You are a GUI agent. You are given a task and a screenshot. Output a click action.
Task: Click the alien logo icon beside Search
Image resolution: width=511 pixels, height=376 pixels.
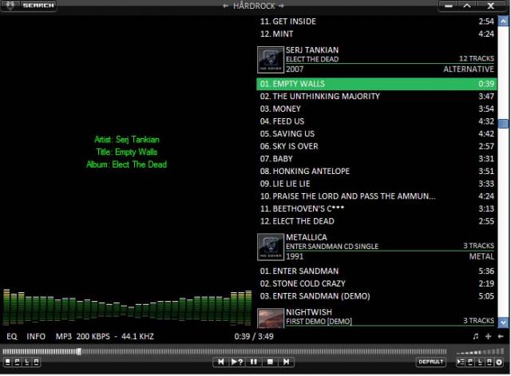(10, 6)
